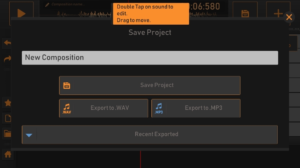
Task: Close the Save Project dialog
Action: (x=289, y=17)
